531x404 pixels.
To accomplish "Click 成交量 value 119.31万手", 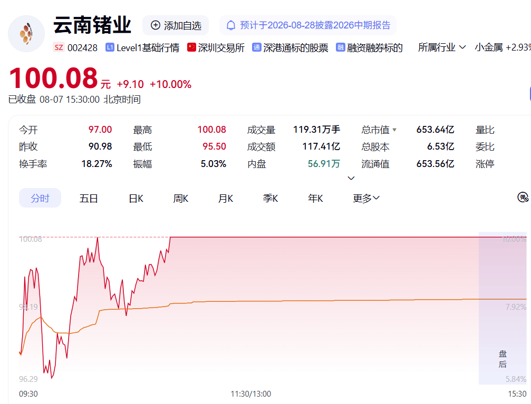I will point(316,130).
